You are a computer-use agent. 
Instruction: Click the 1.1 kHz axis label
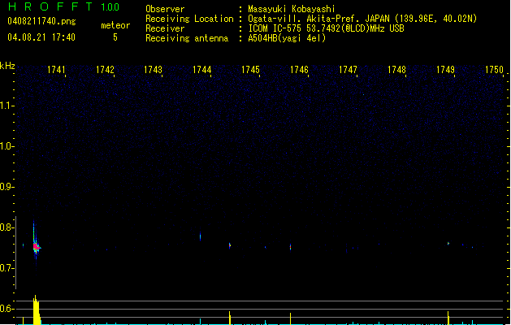pyautogui.click(x=6, y=106)
